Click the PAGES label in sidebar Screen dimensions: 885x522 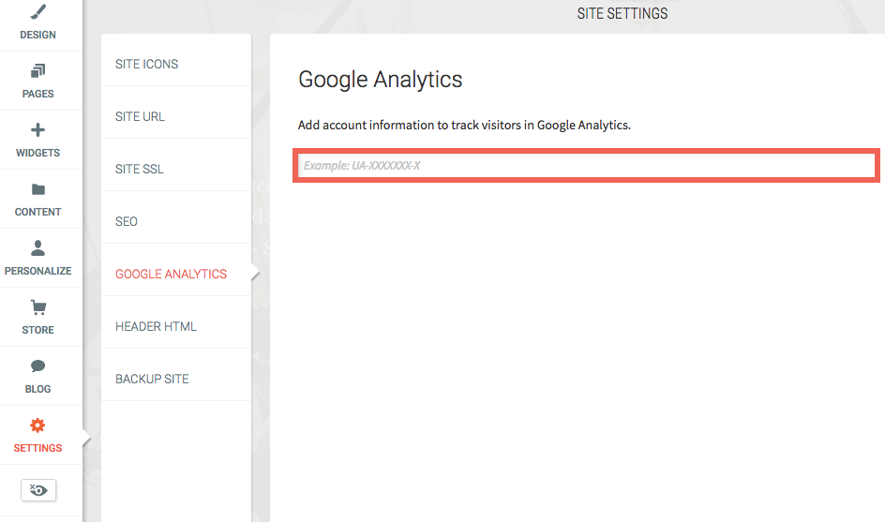point(37,94)
